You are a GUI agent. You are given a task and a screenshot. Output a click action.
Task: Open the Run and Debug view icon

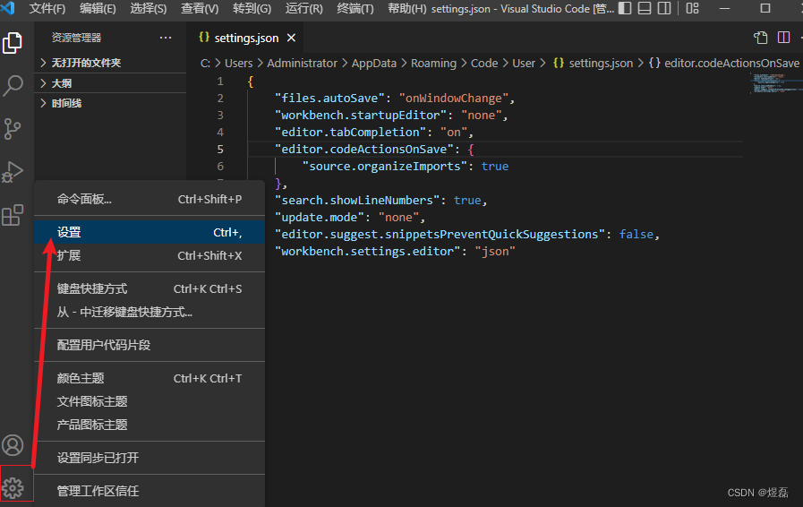point(13,172)
